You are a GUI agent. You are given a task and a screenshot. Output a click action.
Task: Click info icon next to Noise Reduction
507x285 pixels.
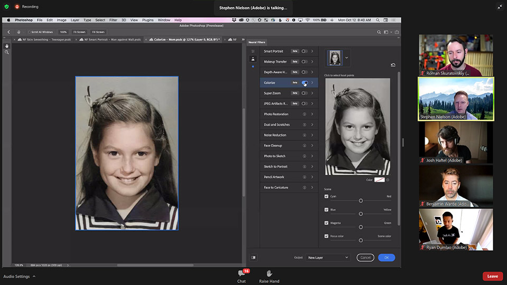click(x=304, y=135)
